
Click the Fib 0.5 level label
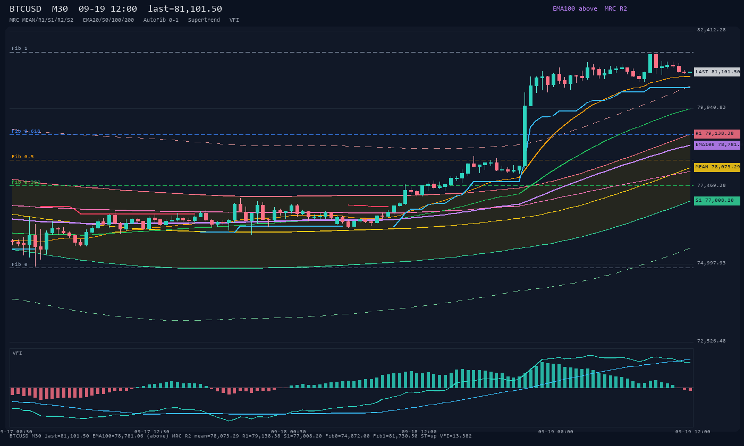23,157
